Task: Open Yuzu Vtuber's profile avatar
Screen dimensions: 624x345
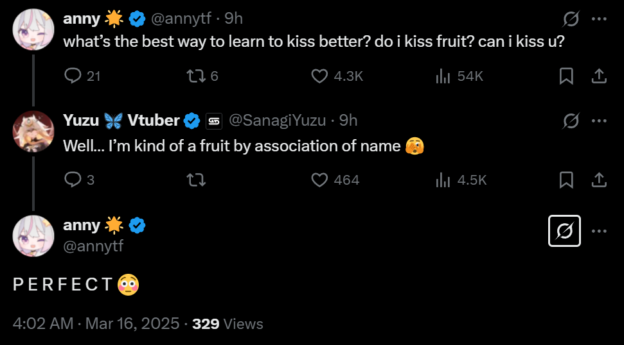Action: pyautogui.click(x=33, y=132)
